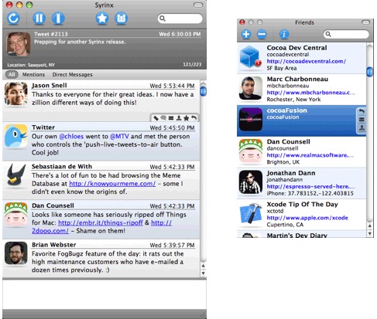Click the link icon on Jason Snell's tweet

156,118
